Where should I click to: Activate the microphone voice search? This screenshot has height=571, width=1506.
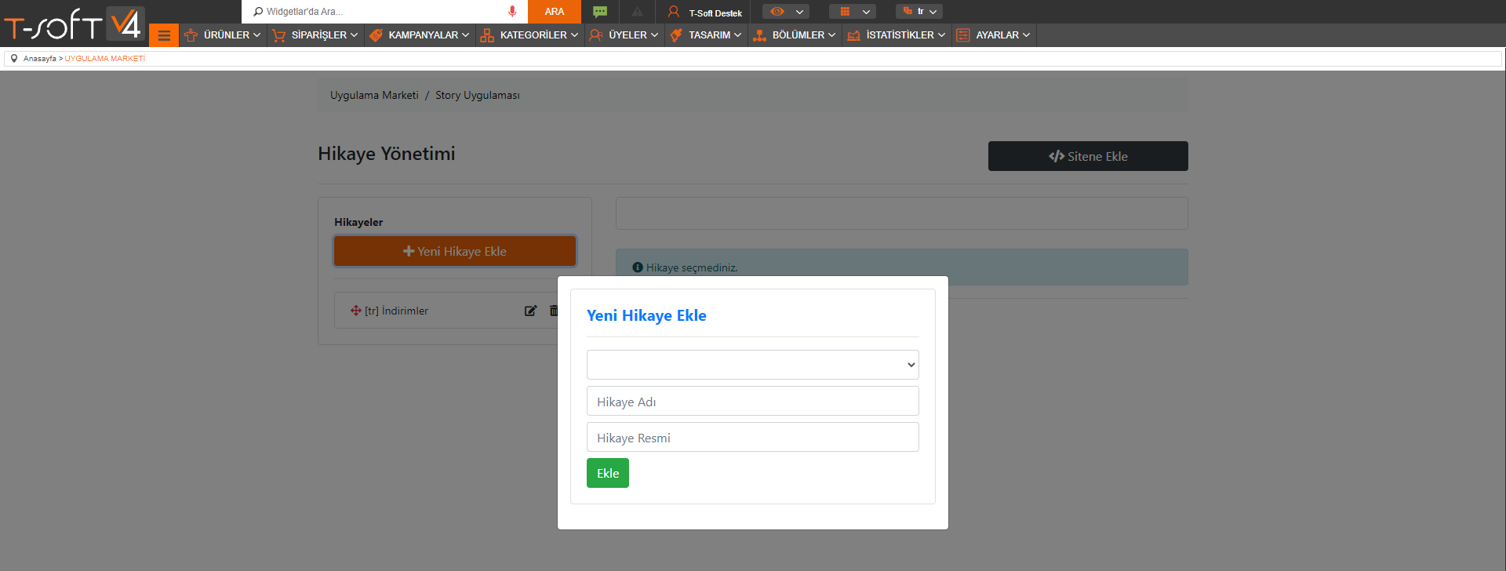512,12
